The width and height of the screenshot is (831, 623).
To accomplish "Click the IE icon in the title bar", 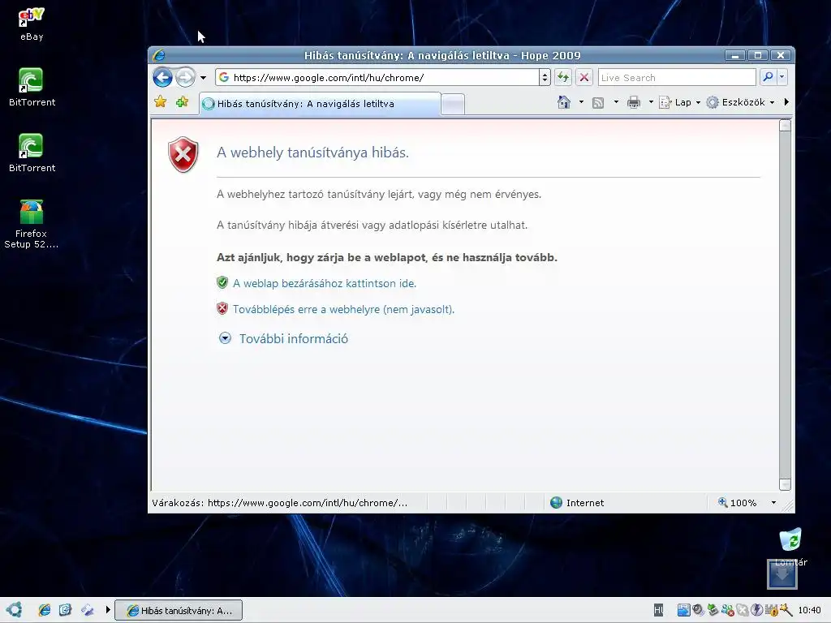I will [158, 55].
